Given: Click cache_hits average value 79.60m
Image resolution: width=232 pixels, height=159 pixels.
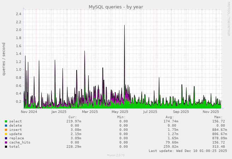Looking at the screenshot, I should [x=172, y=142].
